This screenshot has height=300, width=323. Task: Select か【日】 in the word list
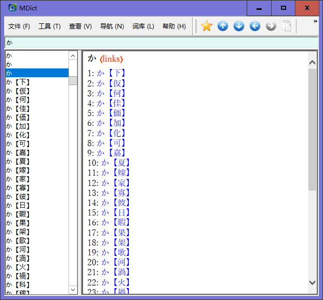[x=37, y=205]
